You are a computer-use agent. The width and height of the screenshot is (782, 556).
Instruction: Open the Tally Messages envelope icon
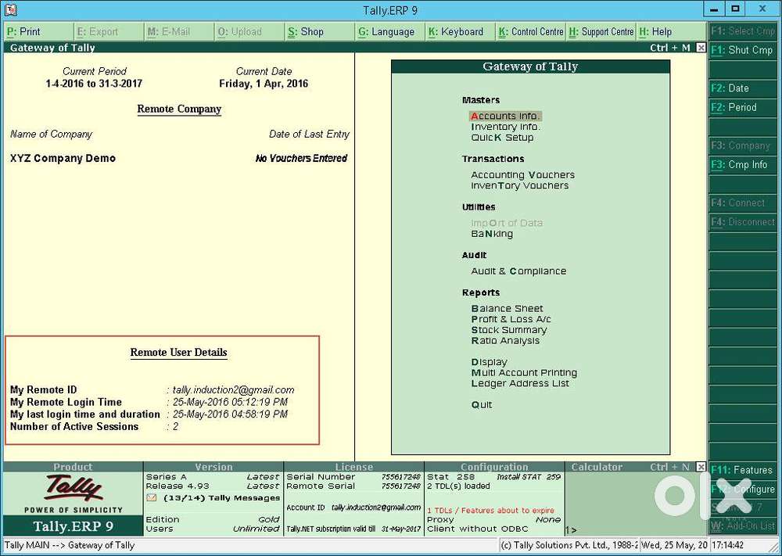tap(152, 497)
